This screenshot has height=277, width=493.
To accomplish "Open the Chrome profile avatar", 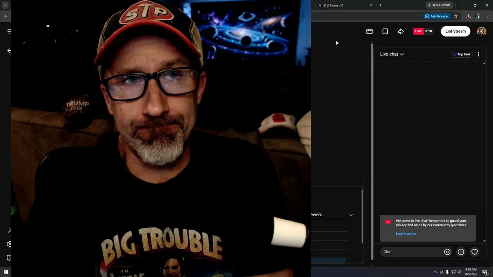I will (478, 16).
